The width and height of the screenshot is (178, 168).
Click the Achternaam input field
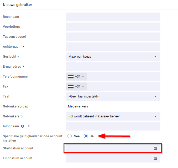[x=113, y=47]
